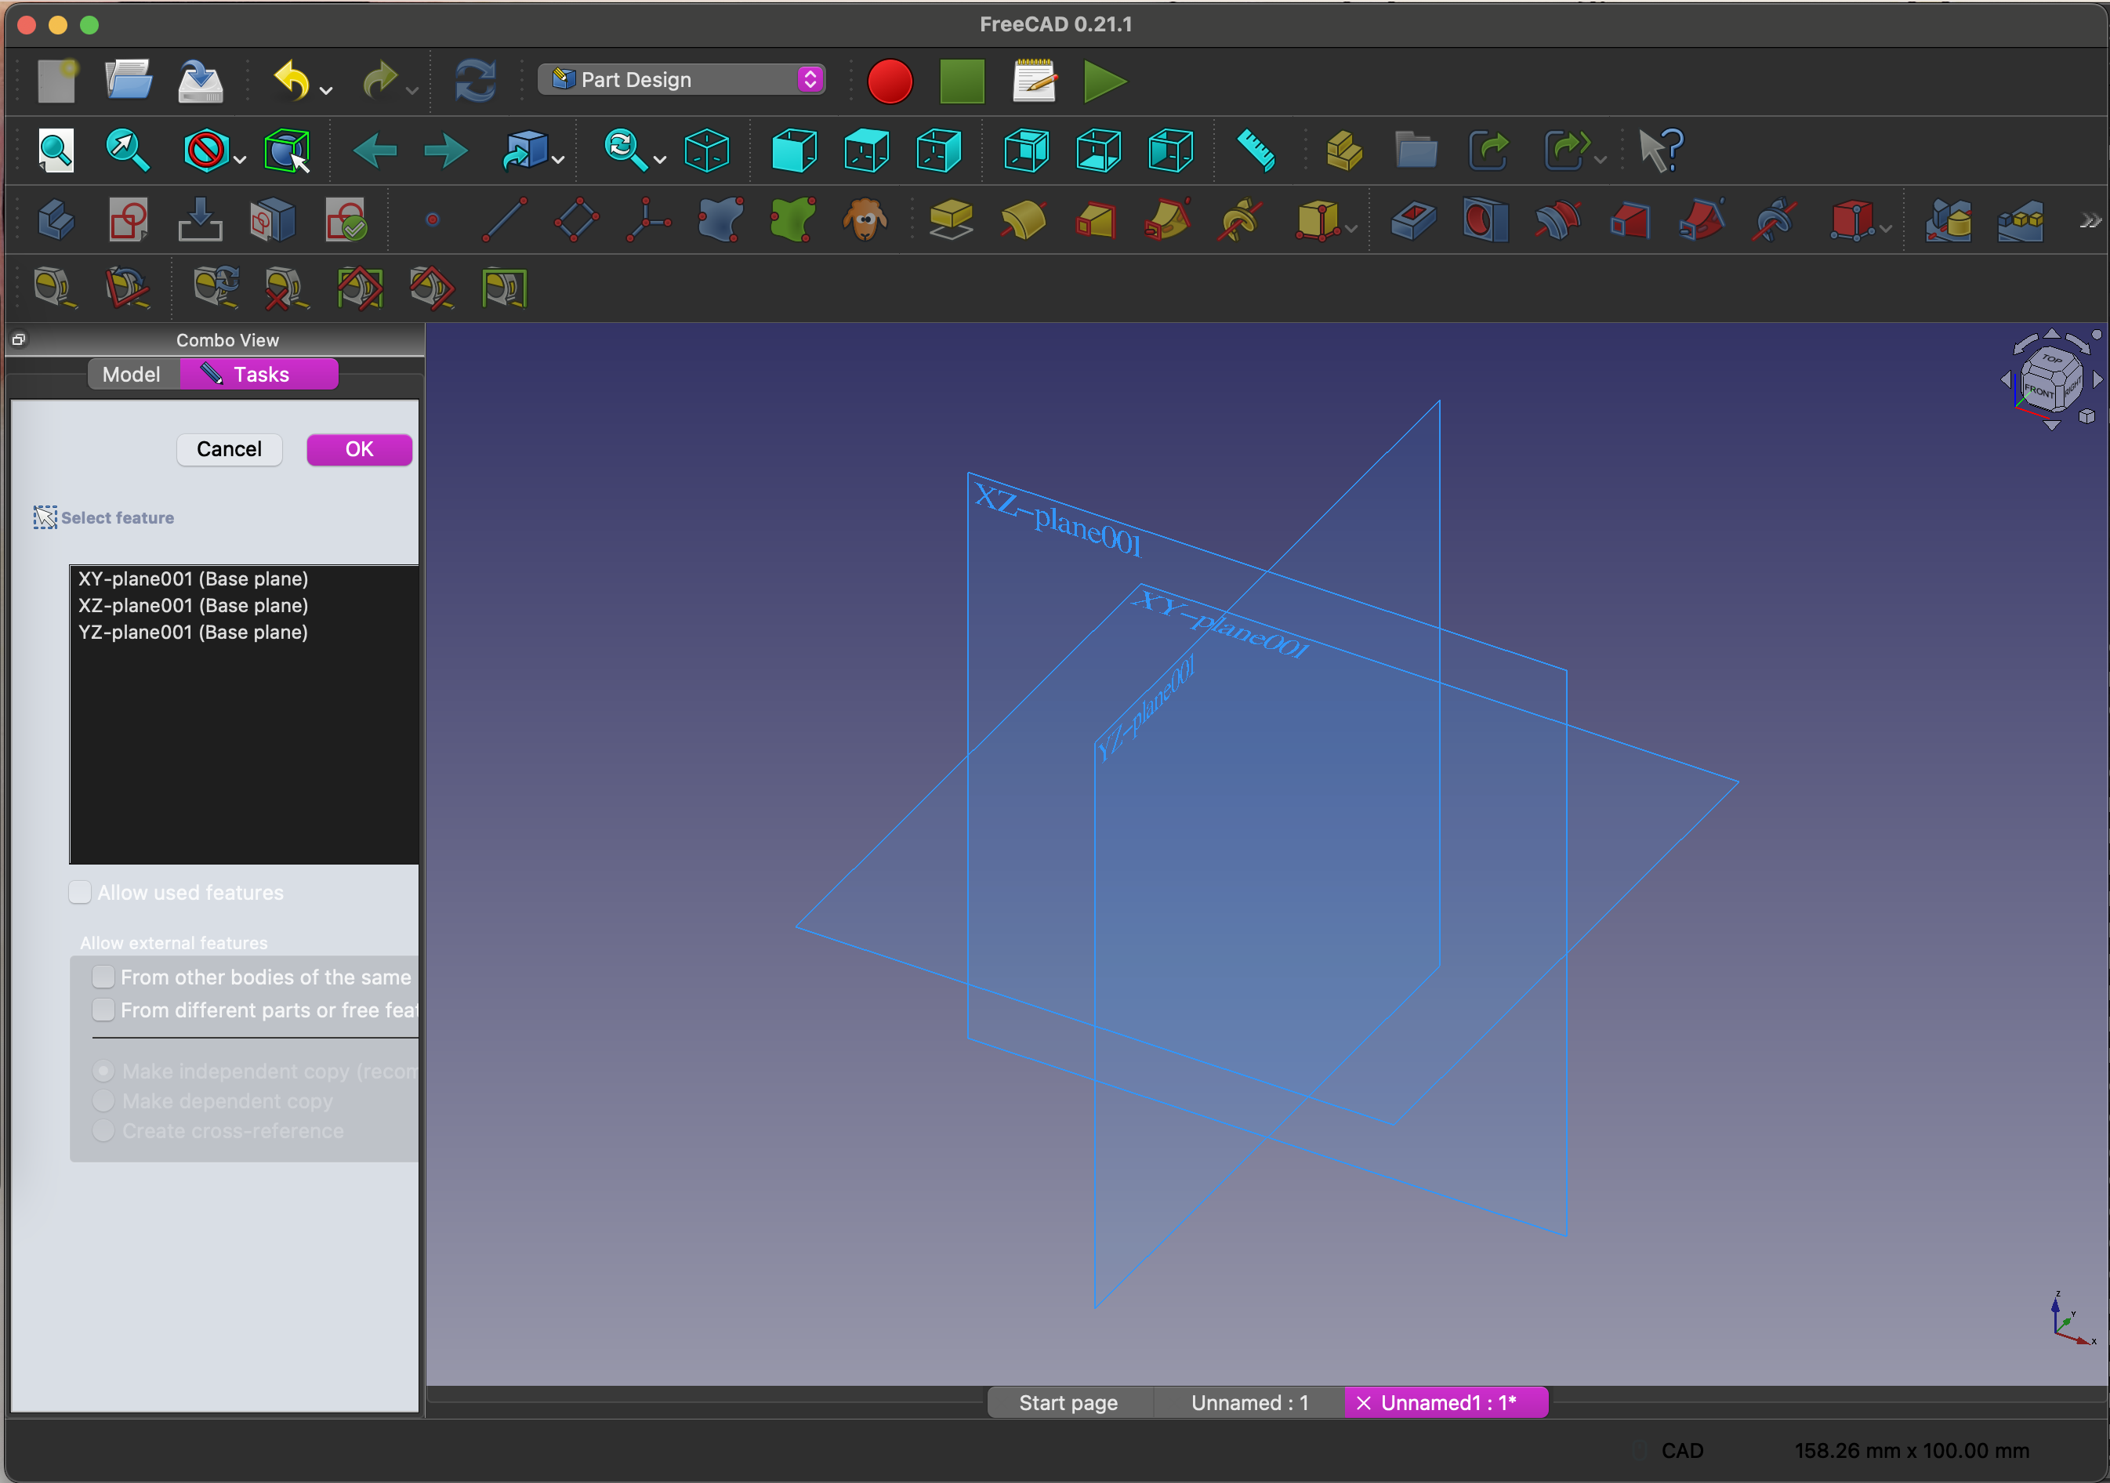Viewport: 2110px width, 1483px height.
Task: Activate the measure distance ruler tool
Action: (x=1256, y=150)
